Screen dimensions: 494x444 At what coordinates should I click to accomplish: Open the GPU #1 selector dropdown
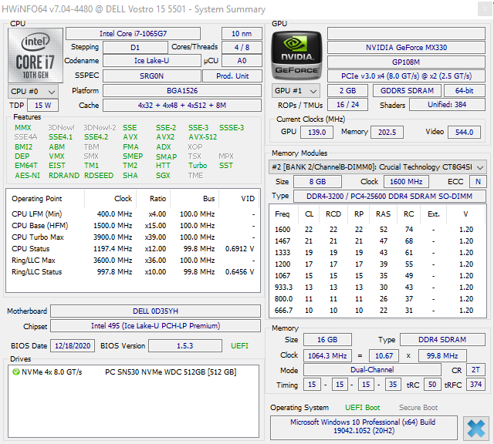296,91
